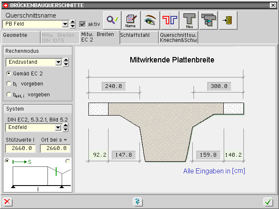Open the System 'Endfeld' dropdown
The width and height of the screenshot is (279, 209).
[58, 127]
